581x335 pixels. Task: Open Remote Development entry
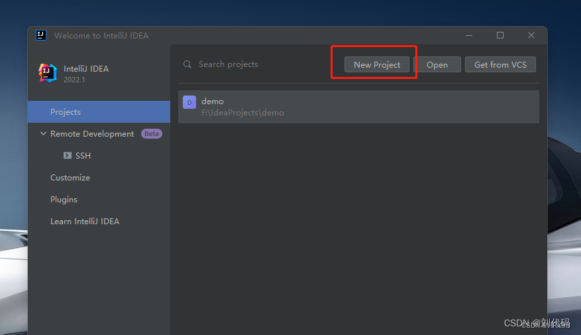pyautogui.click(x=92, y=133)
